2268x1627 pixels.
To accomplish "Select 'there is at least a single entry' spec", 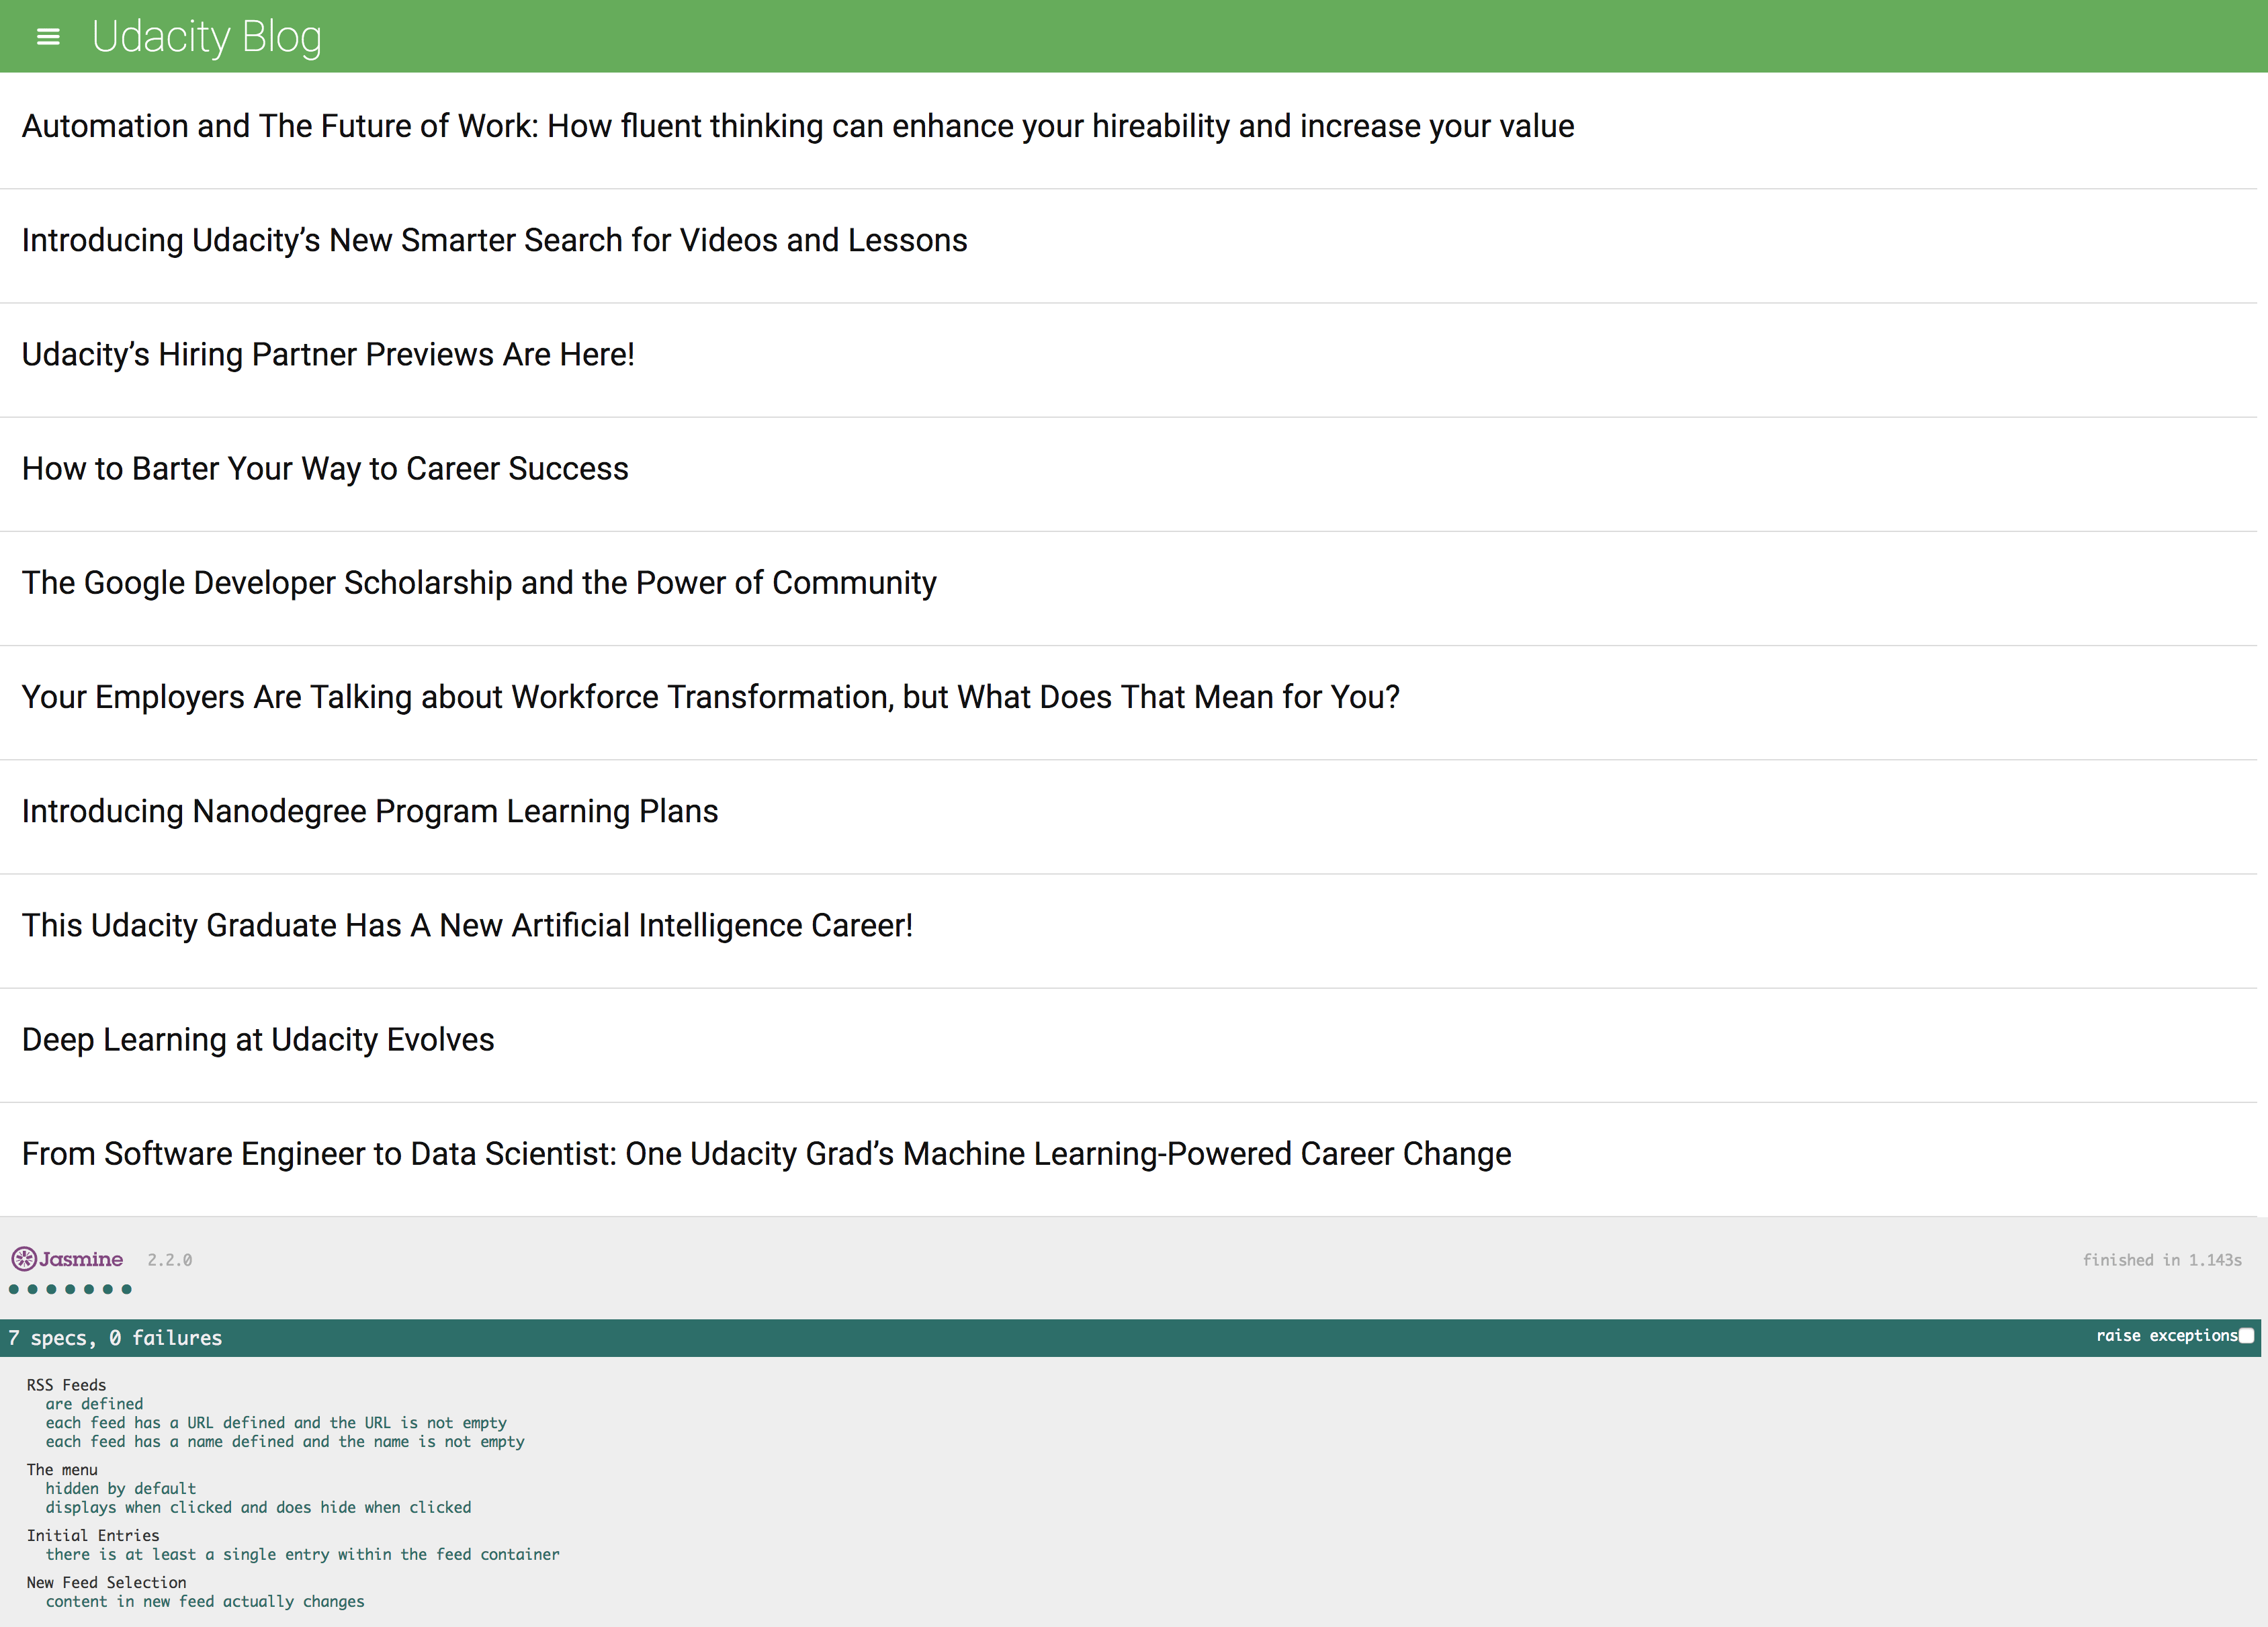I will pyautogui.click(x=303, y=1555).
